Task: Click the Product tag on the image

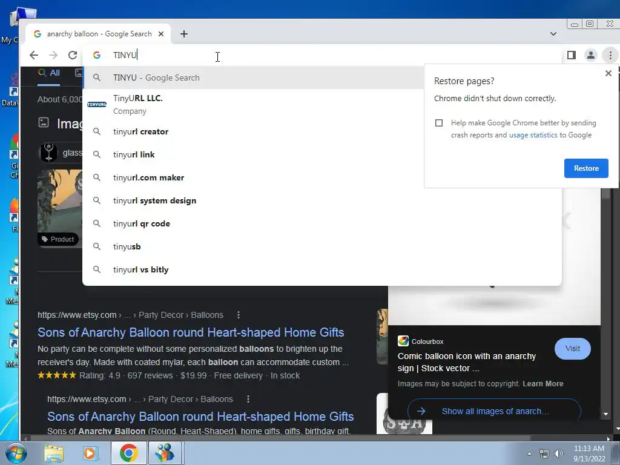Action: pyautogui.click(x=58, y=239)
